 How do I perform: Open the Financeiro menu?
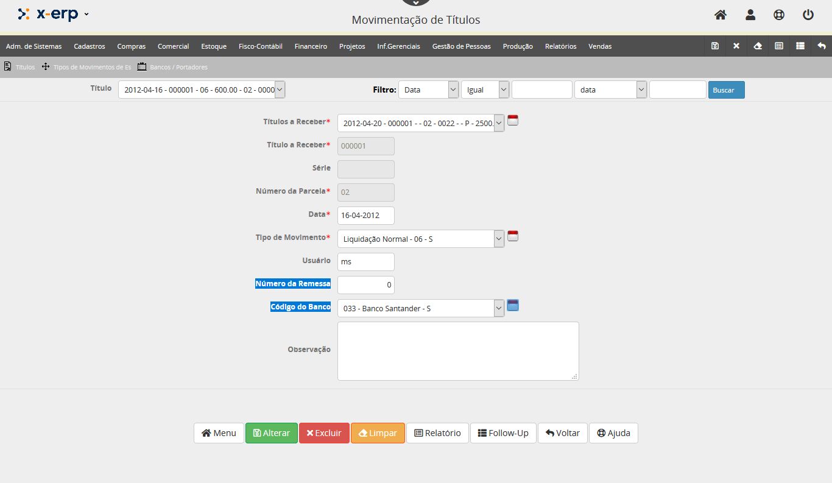pos(311,46)
